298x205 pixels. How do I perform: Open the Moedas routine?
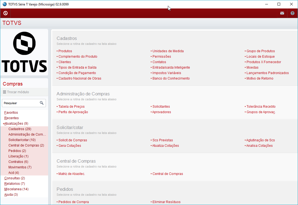tap(252, 68)
